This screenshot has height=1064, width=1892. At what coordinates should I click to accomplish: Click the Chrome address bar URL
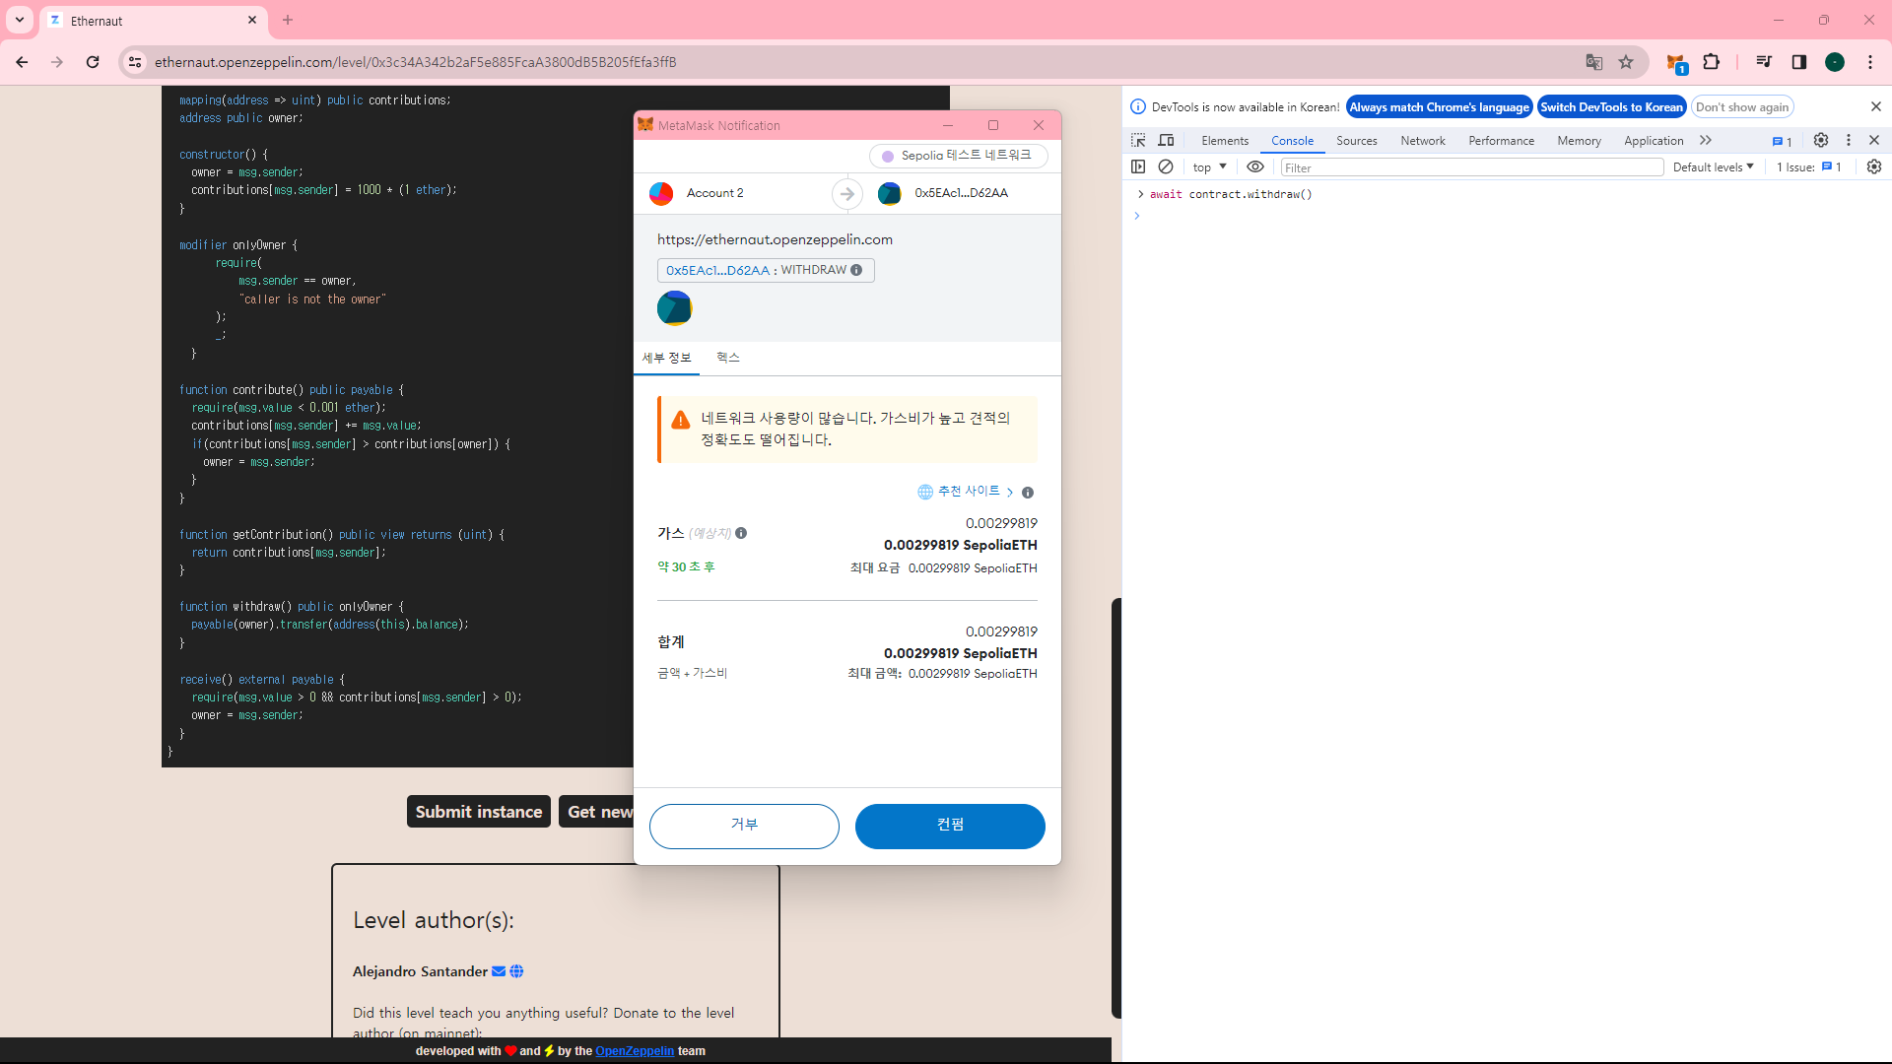pos(415,62)
